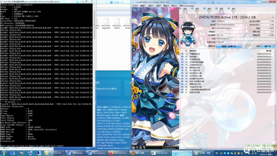Click the status orb of attribute 09
This screenshot has width=277, height=156.
pos(182,76)
